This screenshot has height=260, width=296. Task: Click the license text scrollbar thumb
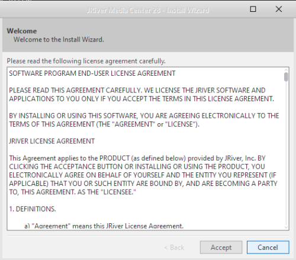tap(286, 77)
